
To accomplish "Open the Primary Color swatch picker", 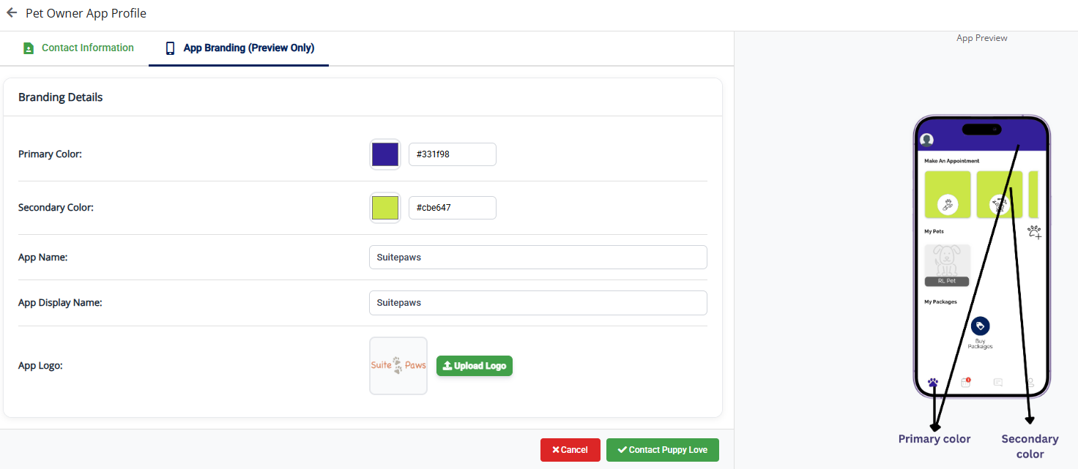I will click(x=385, y=154).
